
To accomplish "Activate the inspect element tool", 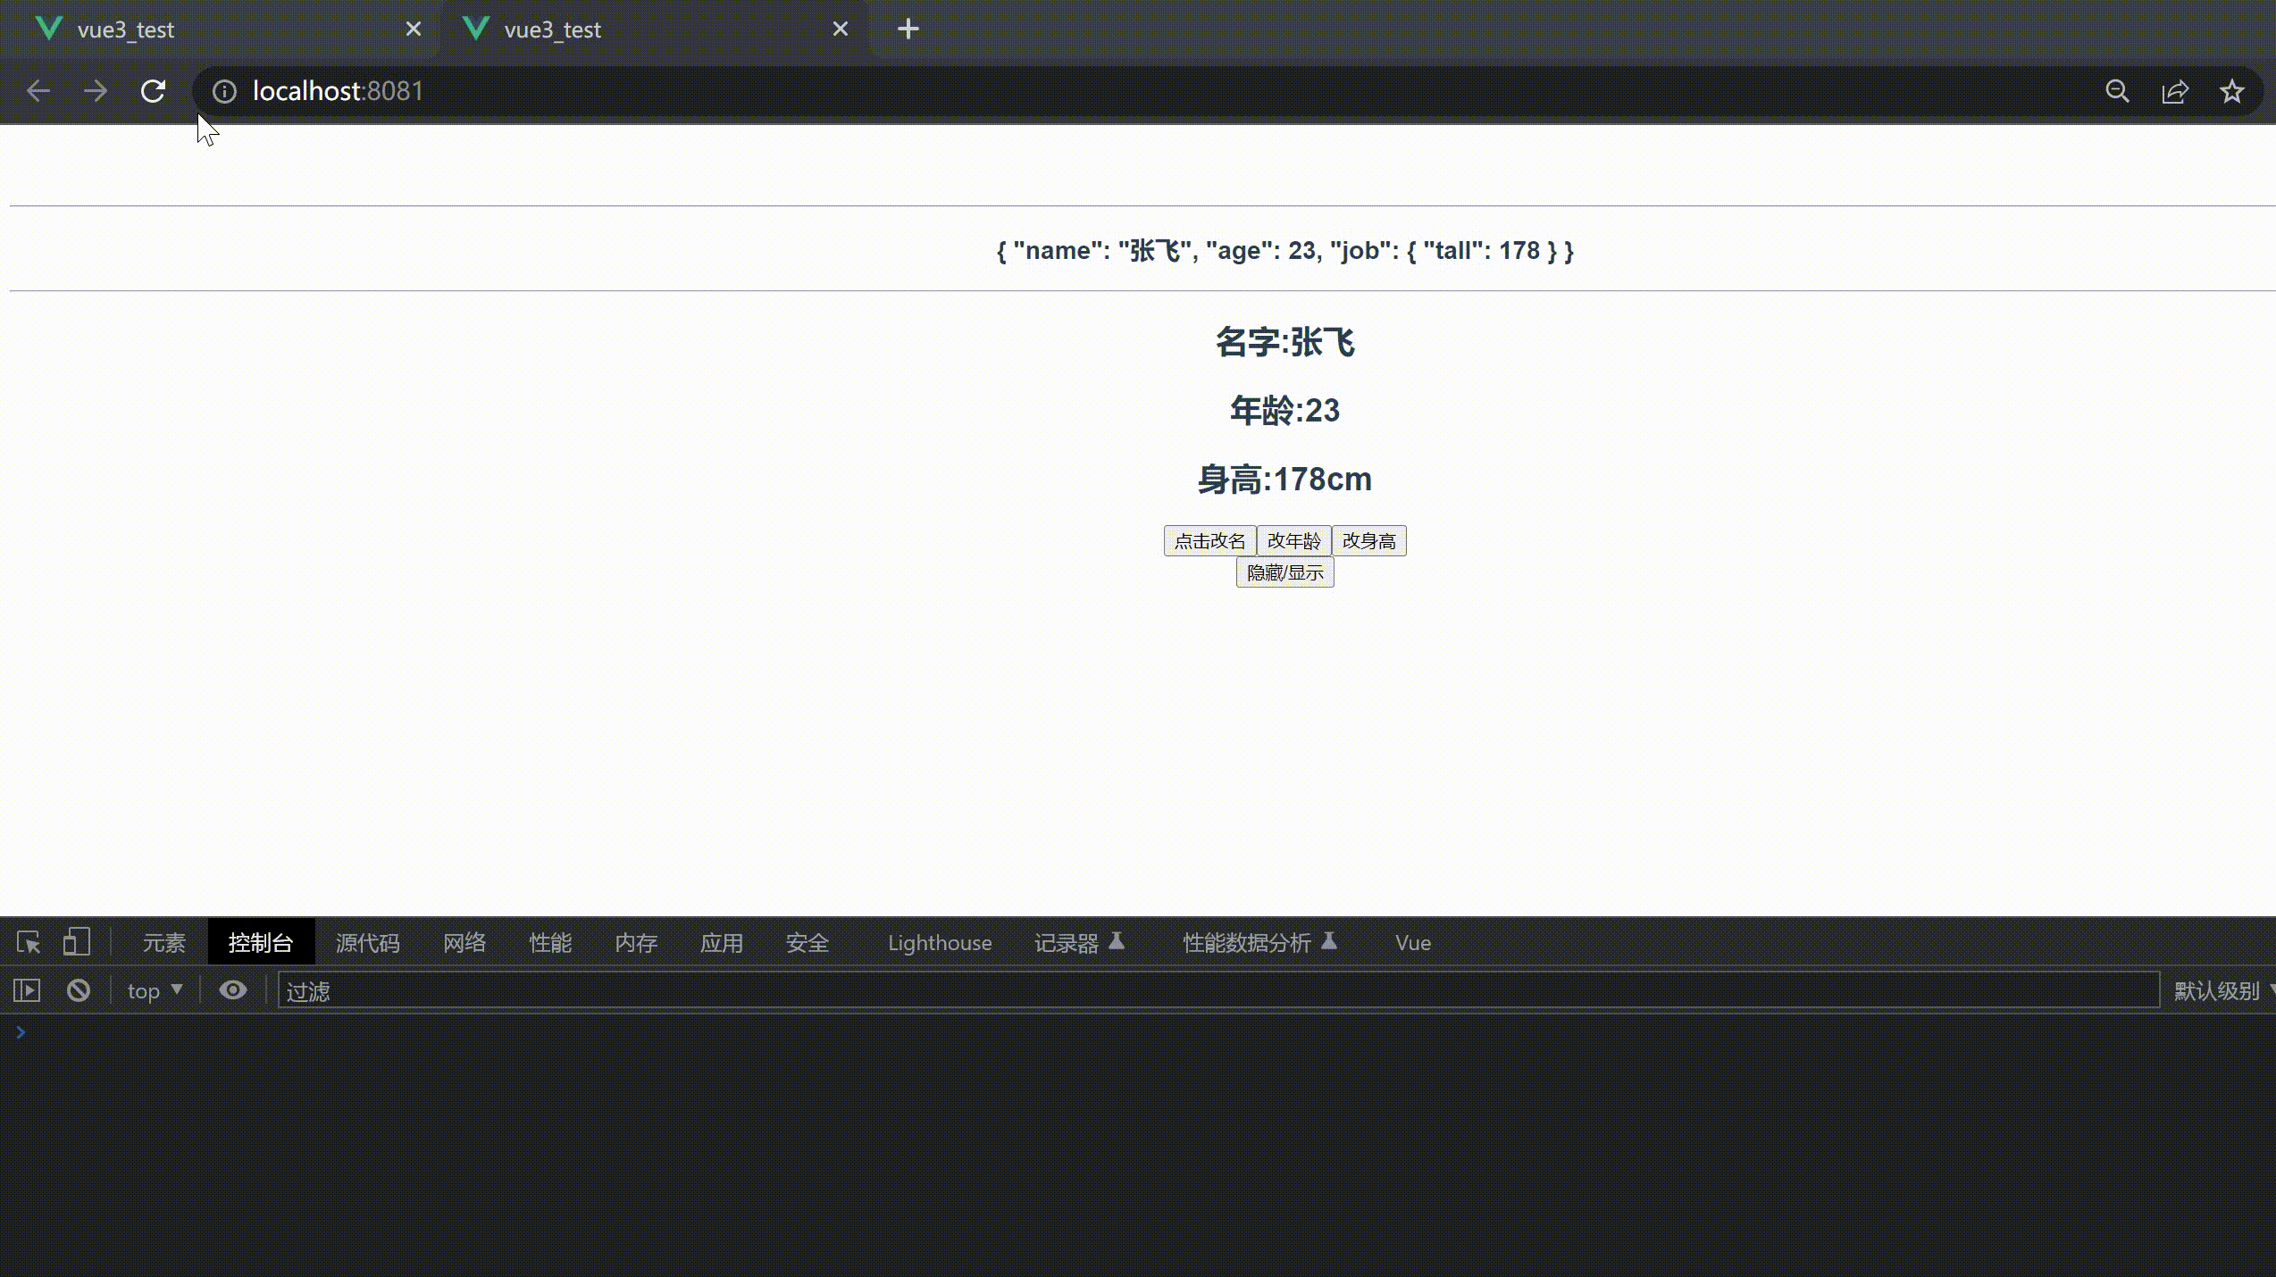I will coord(28,942).
